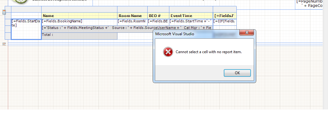Select the Room Name header cell
The image size is (328, 117).
pyautogui.click(x=133, y=16)
